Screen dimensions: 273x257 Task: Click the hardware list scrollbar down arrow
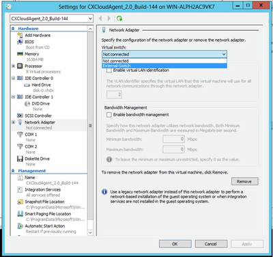[x=90, y=232]
